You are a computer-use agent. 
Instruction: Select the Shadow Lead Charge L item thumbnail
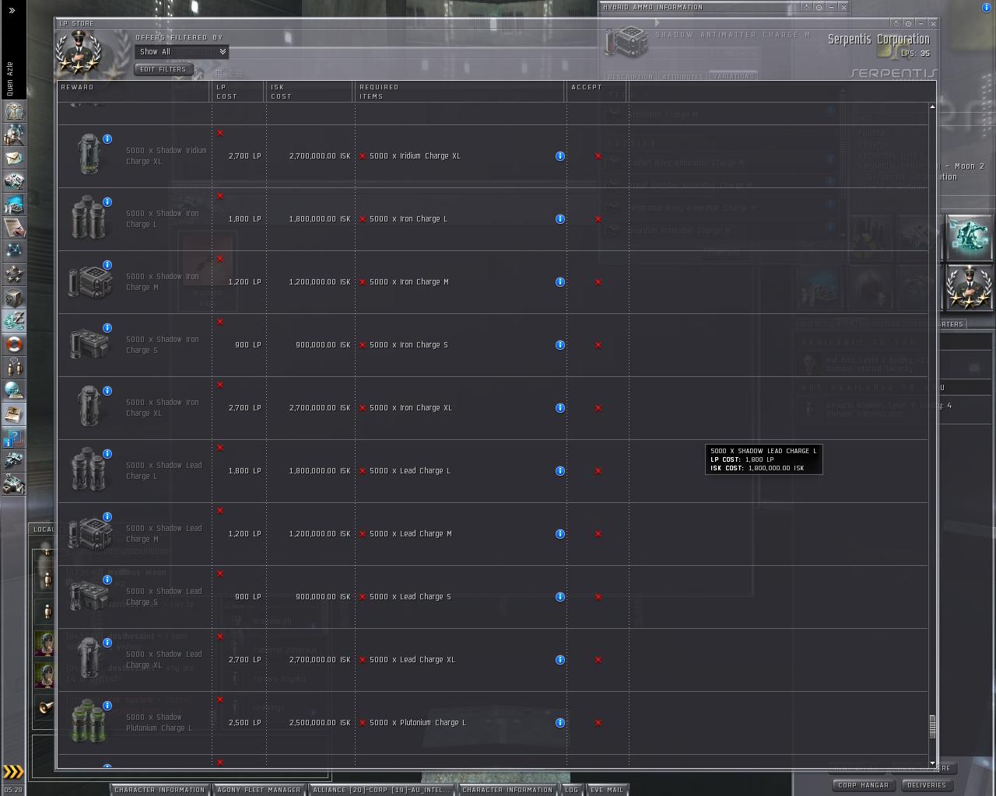click(x=89, y=471)
